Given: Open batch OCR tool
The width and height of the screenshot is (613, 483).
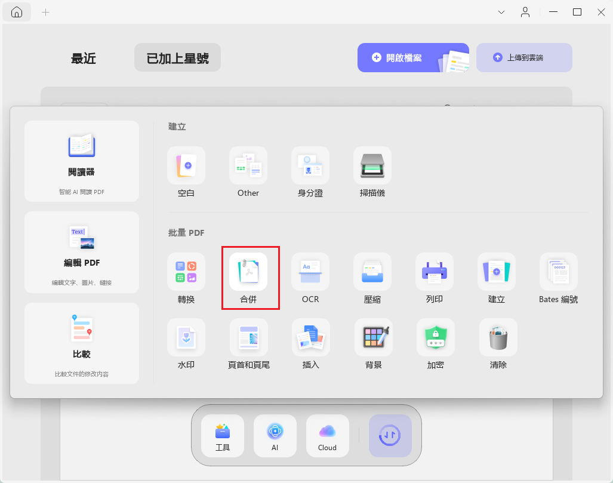Looking at the screenshot, I should [x=310, y=278].
